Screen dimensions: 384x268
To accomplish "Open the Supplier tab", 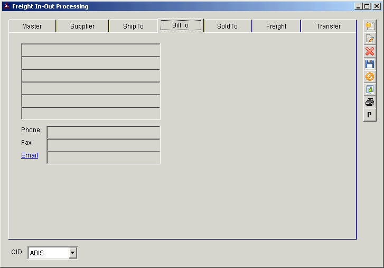I will coord(82,26).
